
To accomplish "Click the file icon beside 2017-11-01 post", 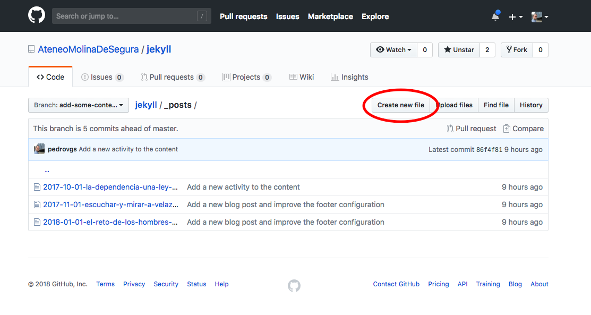I will click(37, 205).
